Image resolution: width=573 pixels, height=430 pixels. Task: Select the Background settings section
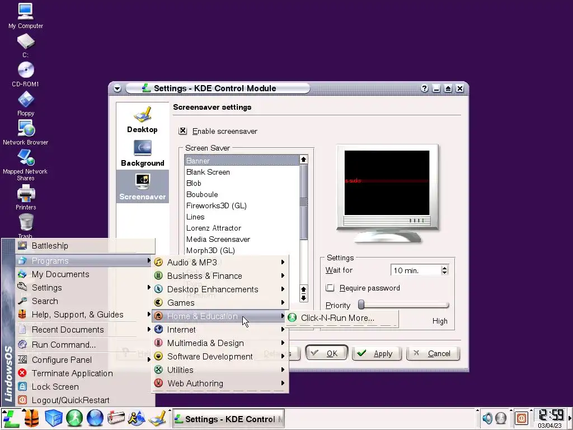pos(143,153)
